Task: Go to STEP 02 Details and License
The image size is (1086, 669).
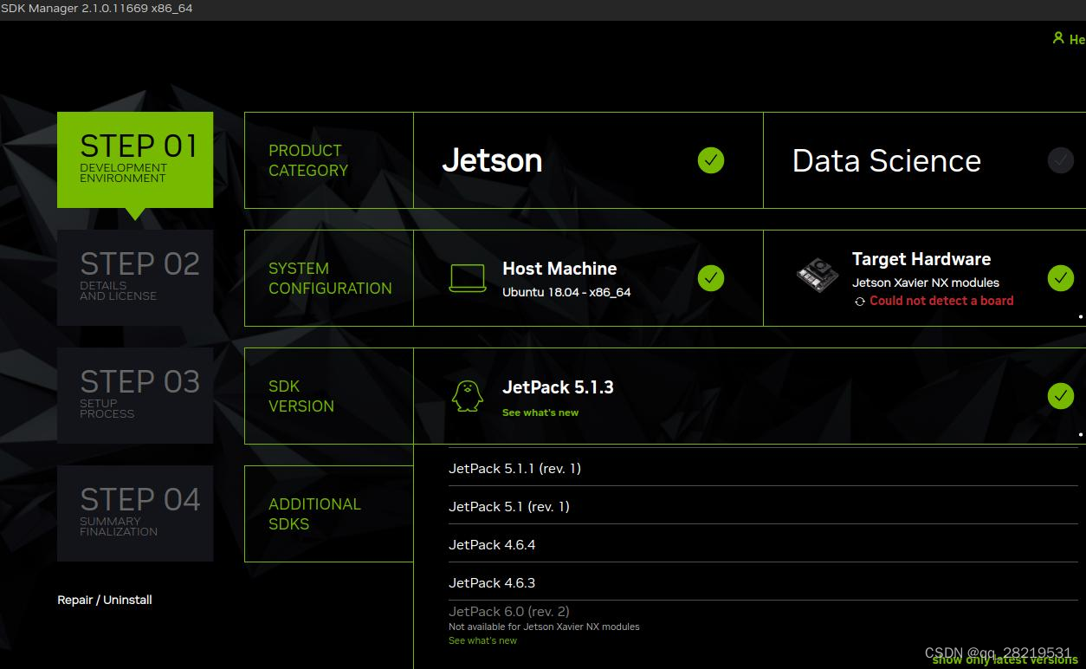Action: [x=135, y=277]
